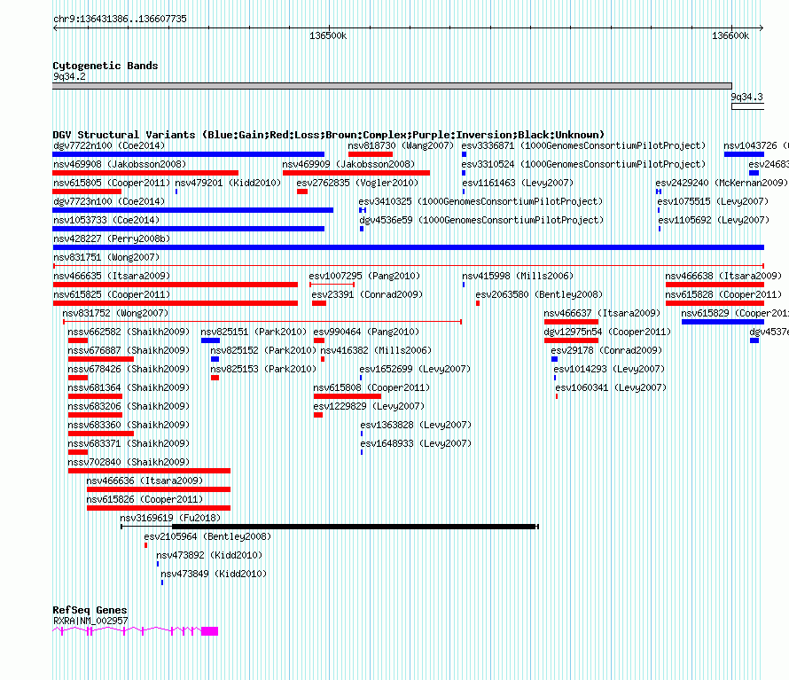Open esv1648933 (Levy2007) variant
The width and height of the screenshot is (789, 680).
click(416, 444)
